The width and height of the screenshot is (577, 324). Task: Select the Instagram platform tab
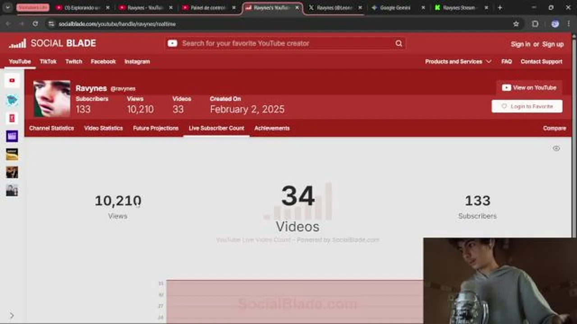(x=137, y=62)
